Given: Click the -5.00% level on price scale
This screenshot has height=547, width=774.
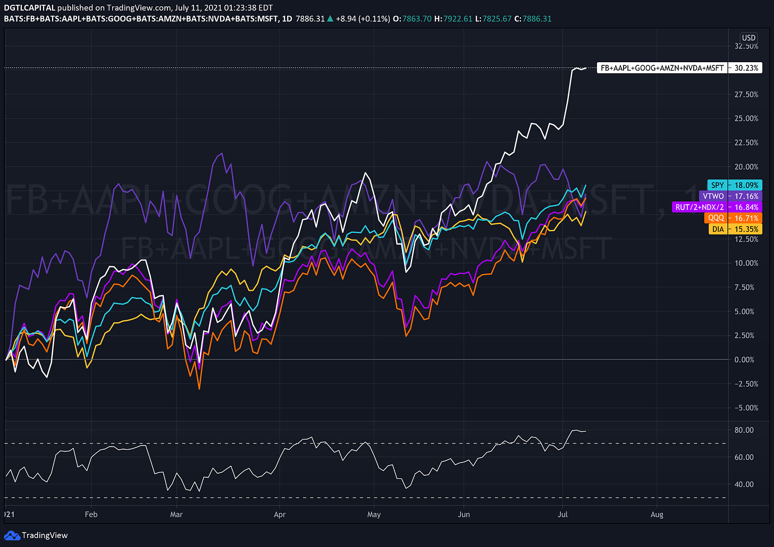Looking at the screenshot, I should 746,408.
